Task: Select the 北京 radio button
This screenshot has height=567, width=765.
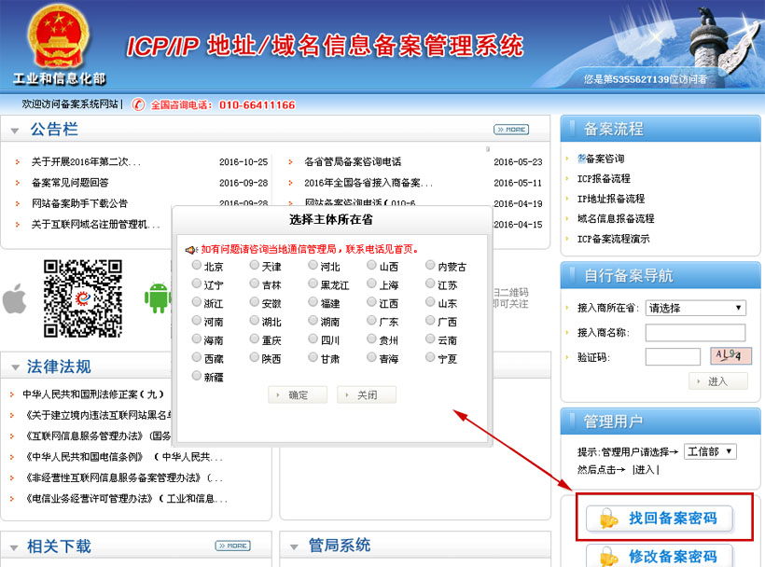Action: [x=196, y=266]
